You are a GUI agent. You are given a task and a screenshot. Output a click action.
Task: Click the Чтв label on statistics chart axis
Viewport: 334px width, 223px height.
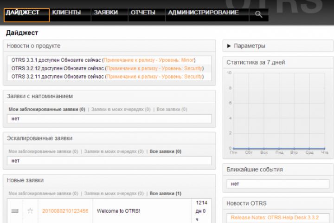point(325,152)
